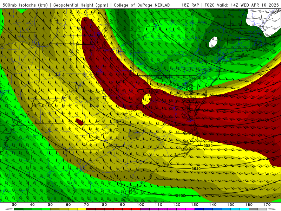Screen dimensions: 281x211
Task: Click the 5460 height contour label
Action: 208,110
